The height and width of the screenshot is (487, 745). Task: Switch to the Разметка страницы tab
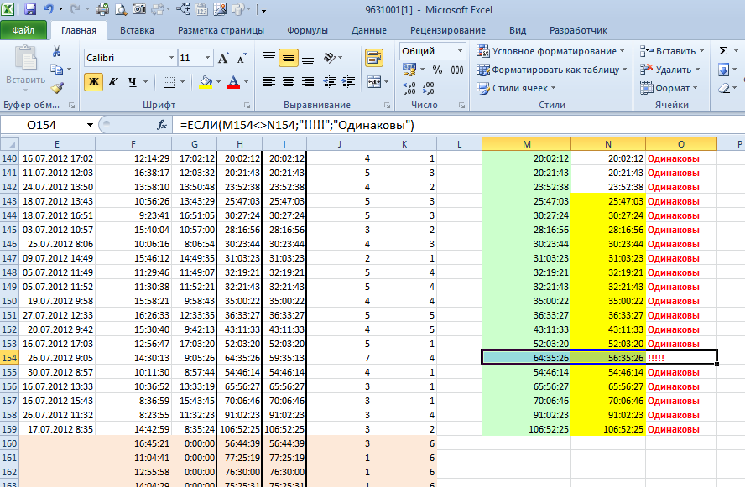pos(221,30)
